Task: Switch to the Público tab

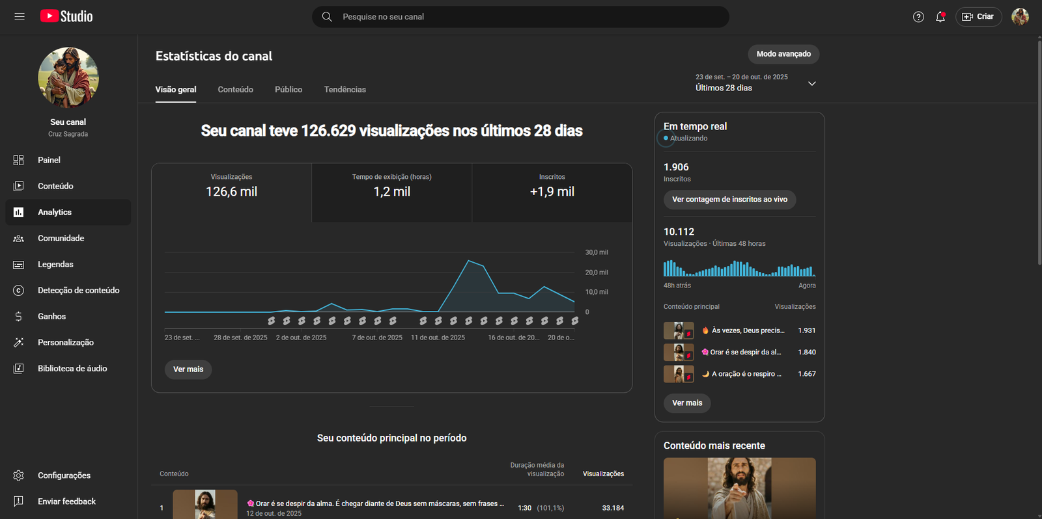Action: coord(289,90)
